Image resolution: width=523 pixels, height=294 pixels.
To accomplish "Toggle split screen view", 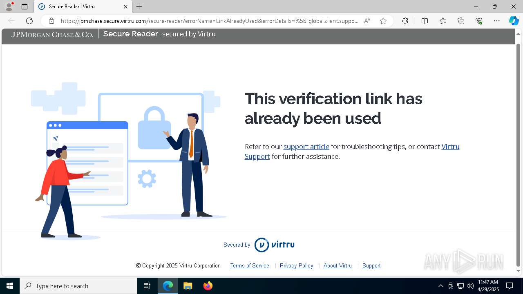I will click(425, 21).
